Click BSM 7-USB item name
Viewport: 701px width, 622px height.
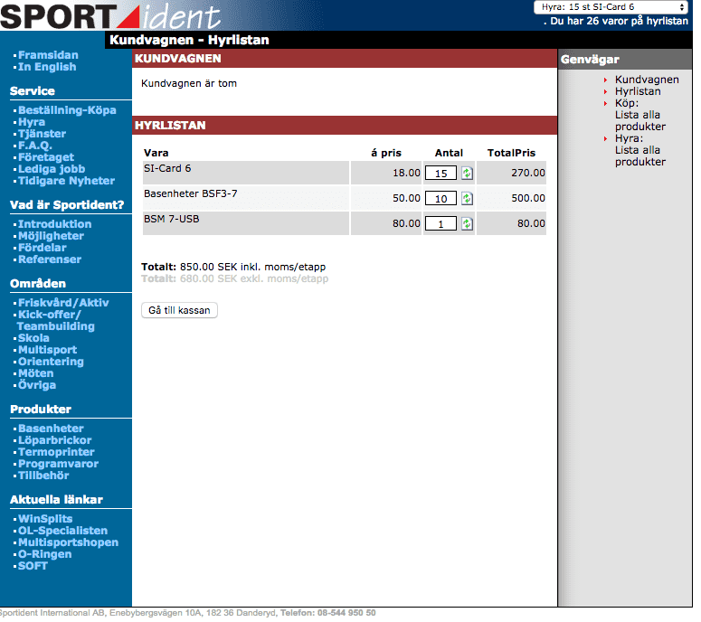171,219
